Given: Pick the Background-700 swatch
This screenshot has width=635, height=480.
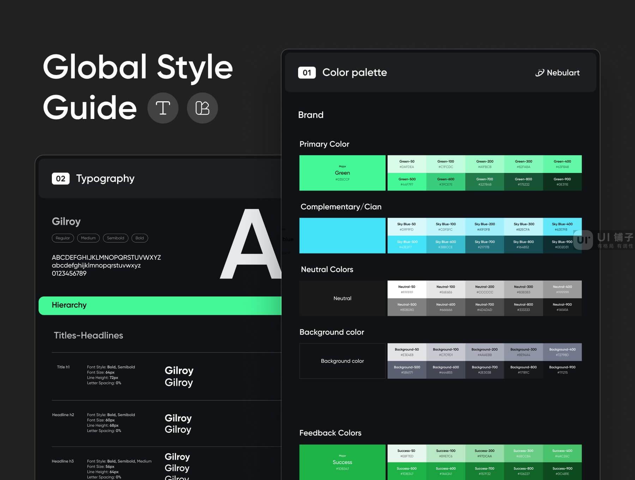Looking at the screenshot, I should point(485,370).
